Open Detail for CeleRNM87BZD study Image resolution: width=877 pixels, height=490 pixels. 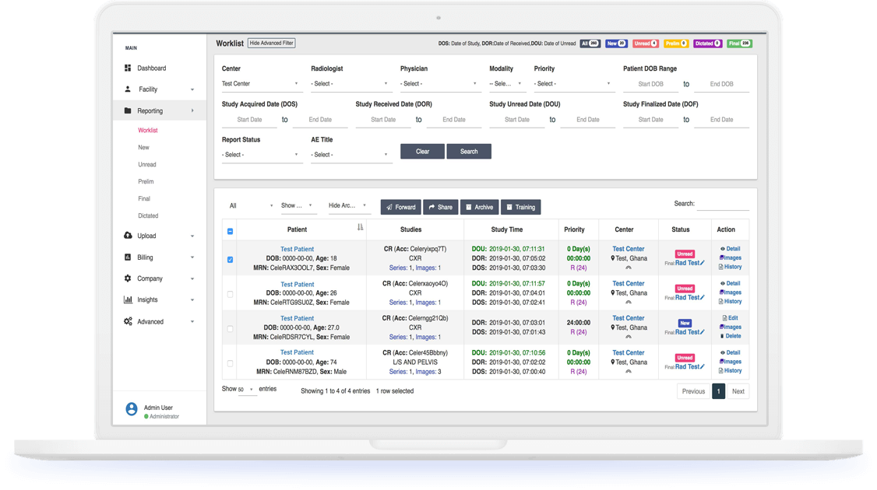tap(730, 352)
